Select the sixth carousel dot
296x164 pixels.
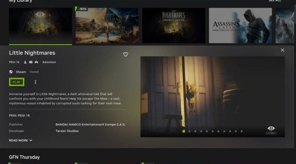[212, 131]
